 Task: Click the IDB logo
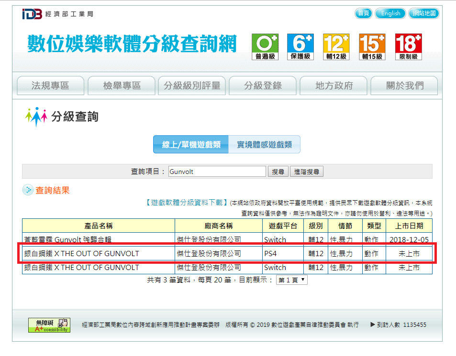tap(32, 14)
